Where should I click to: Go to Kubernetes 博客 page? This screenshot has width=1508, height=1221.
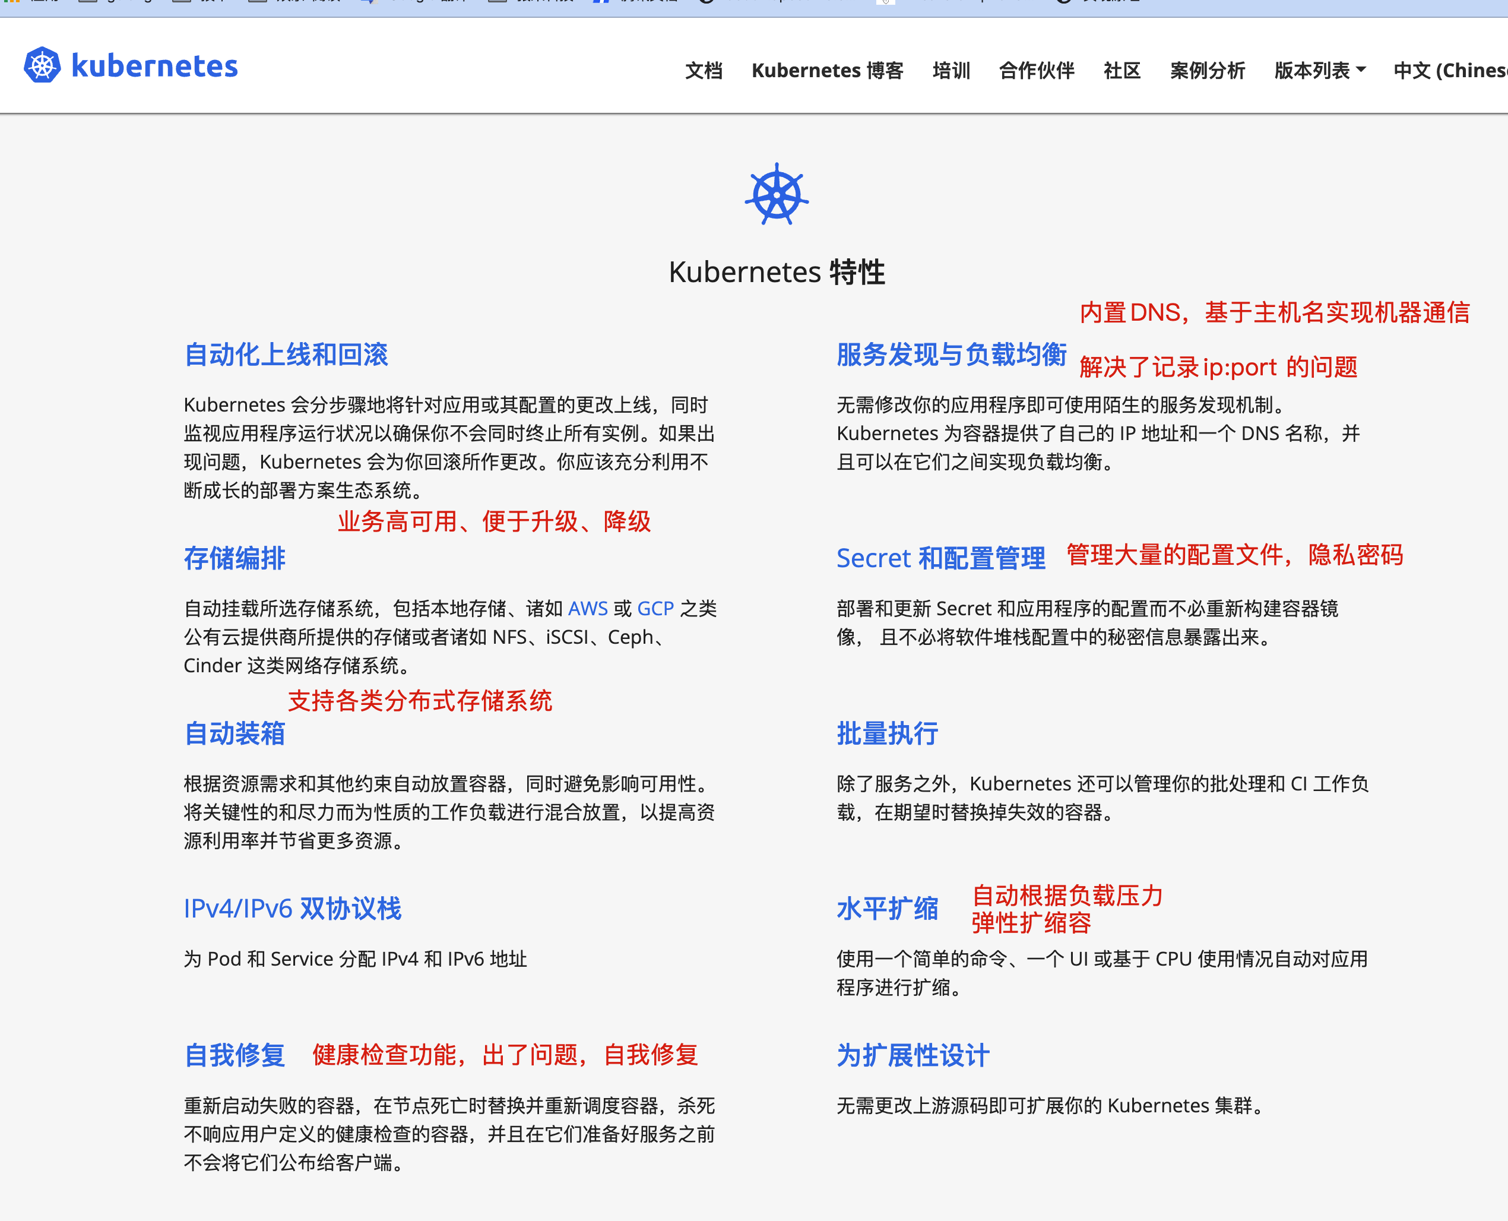pos(827,70)
